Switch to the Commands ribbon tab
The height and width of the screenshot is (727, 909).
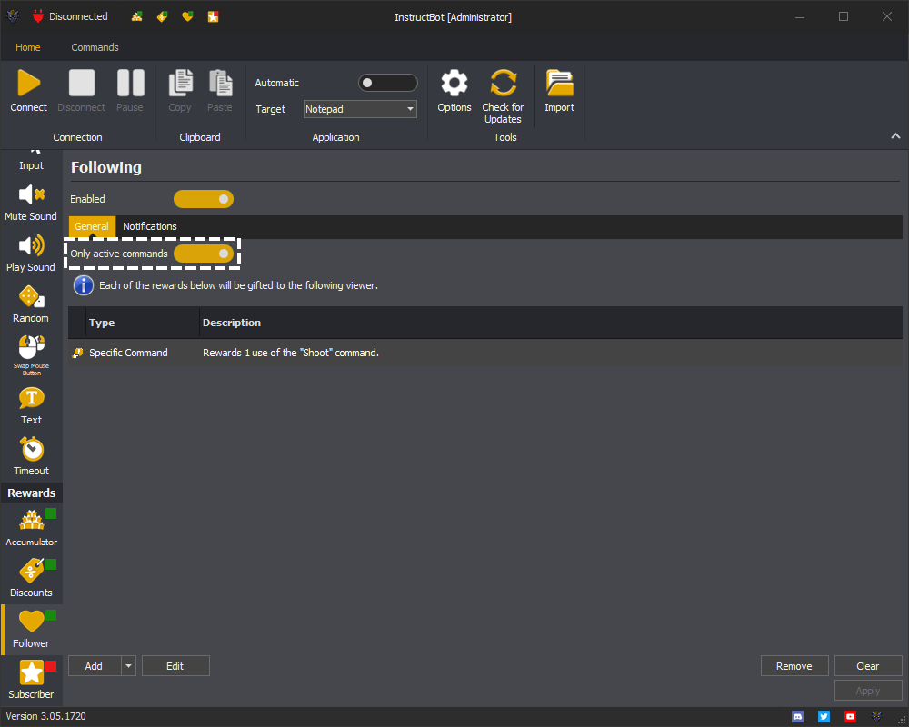(95, 47)
